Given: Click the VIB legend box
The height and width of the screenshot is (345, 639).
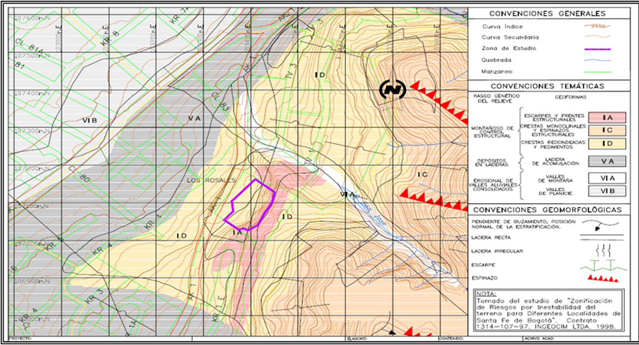Looking at the screenshot, I should click(x=607, y=191).
